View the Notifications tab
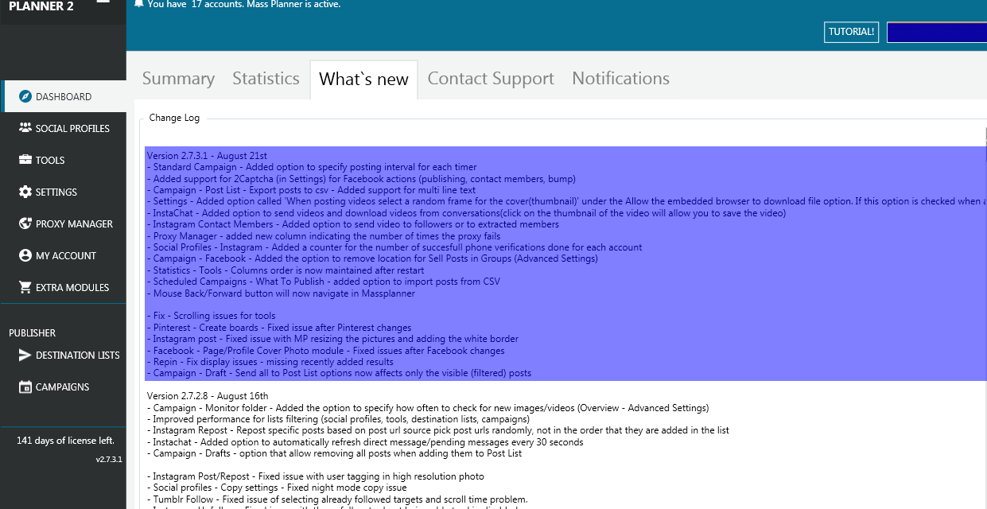Screen dimensions: 987x509 tap(620, 78)
